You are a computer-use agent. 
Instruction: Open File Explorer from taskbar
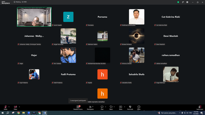point(23,113)
